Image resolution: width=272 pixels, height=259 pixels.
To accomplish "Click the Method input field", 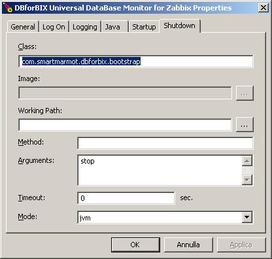I will (x=165, y=143).
